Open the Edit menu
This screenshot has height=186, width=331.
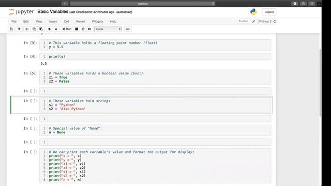point(26,22)
